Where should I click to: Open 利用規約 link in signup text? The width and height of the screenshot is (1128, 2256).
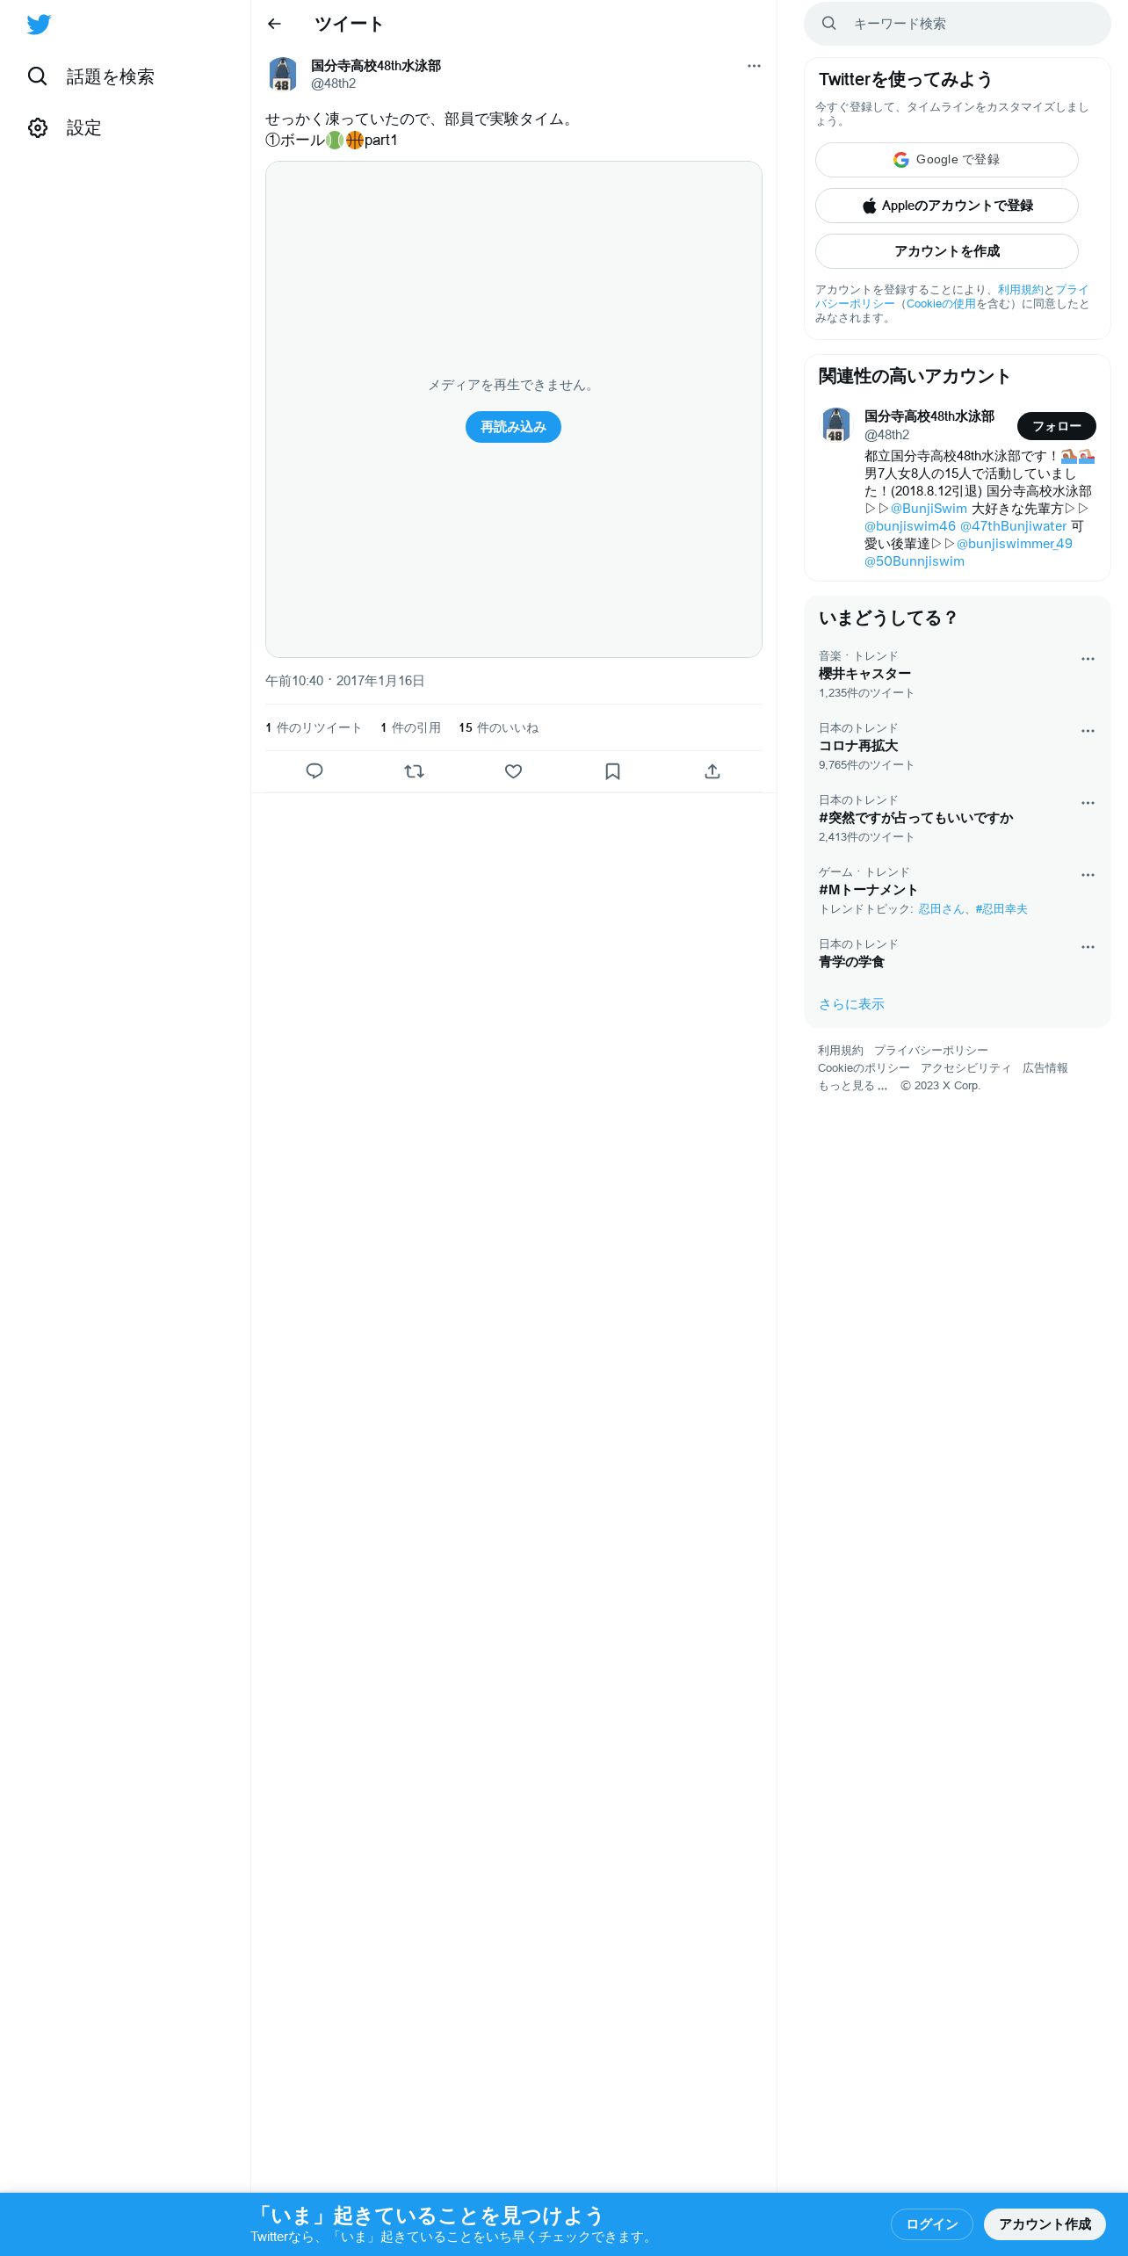1020,290
